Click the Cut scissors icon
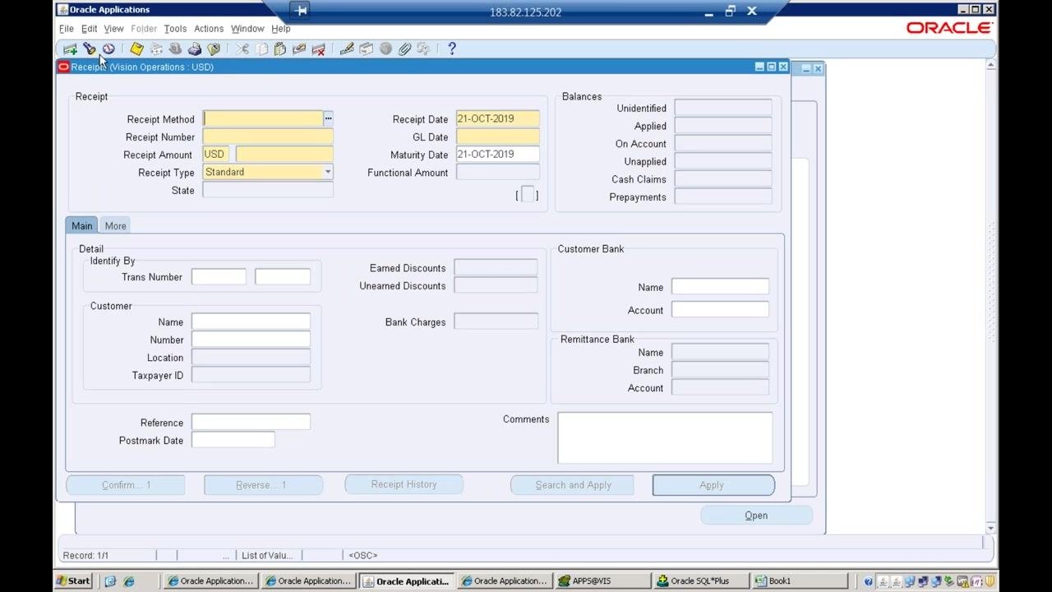 click(242, 49)
